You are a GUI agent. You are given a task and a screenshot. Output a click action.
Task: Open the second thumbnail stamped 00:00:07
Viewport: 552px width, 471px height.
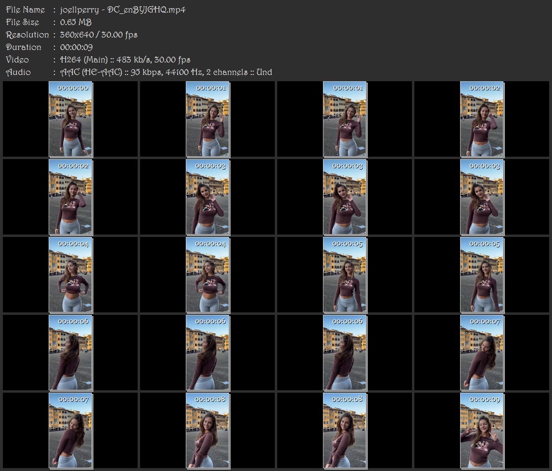coord(70,431)
